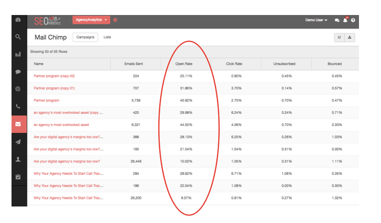The height and width of the screenshot is (223, 381).
Task: Open the chat messages icon in the header
Action: [x=337, y=20]
